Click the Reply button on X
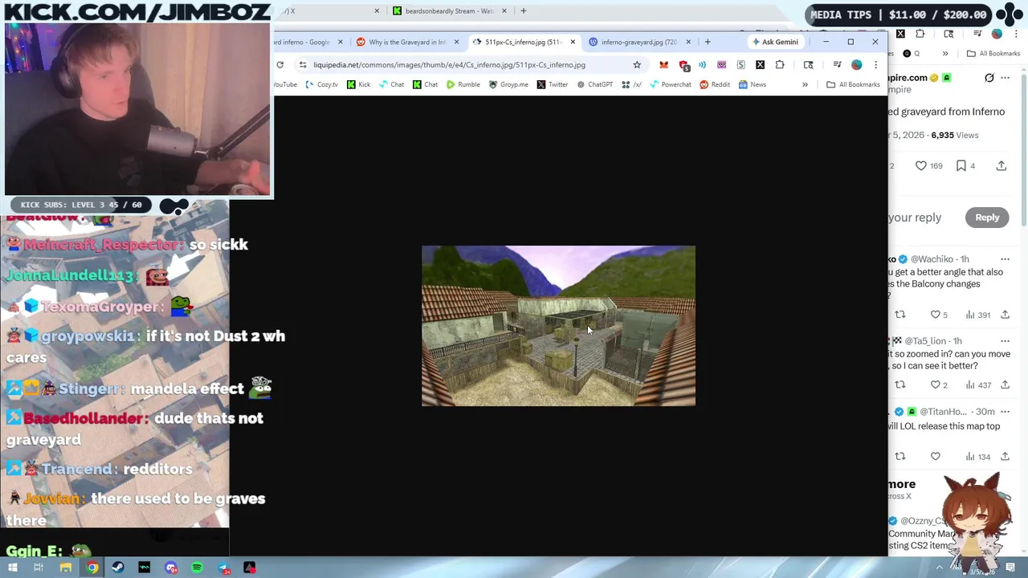 (x=987, y=218)
